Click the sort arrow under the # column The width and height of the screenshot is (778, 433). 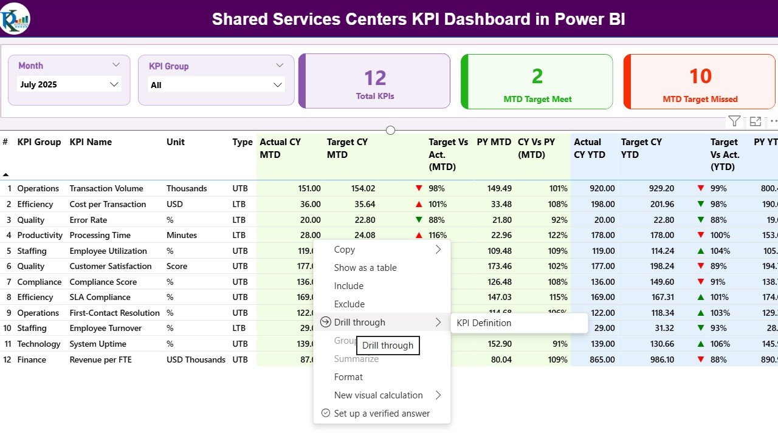coord(5,174)
